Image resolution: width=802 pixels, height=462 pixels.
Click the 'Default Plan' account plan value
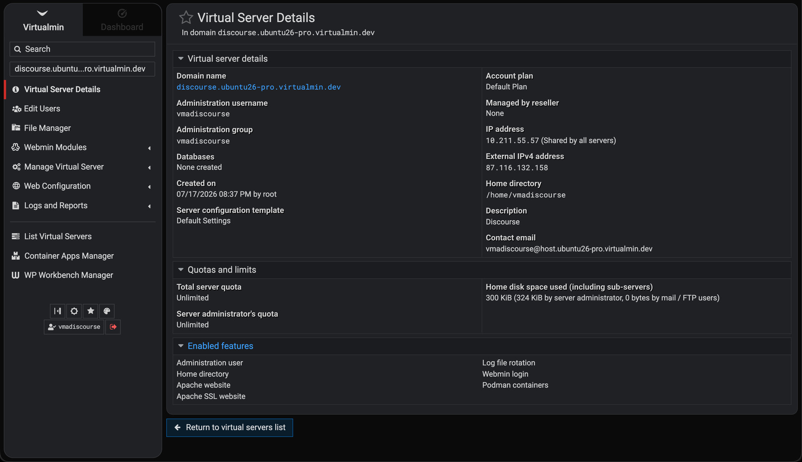(506, 87)
